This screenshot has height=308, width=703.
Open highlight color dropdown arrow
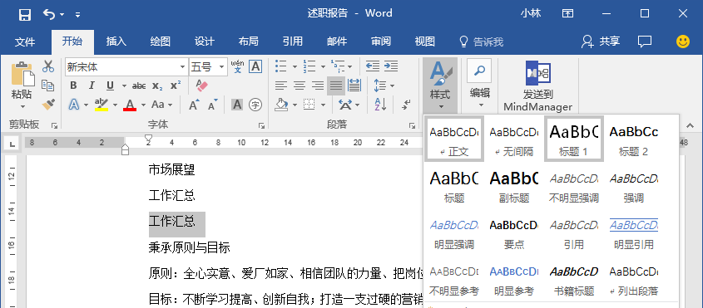(115, 105)
